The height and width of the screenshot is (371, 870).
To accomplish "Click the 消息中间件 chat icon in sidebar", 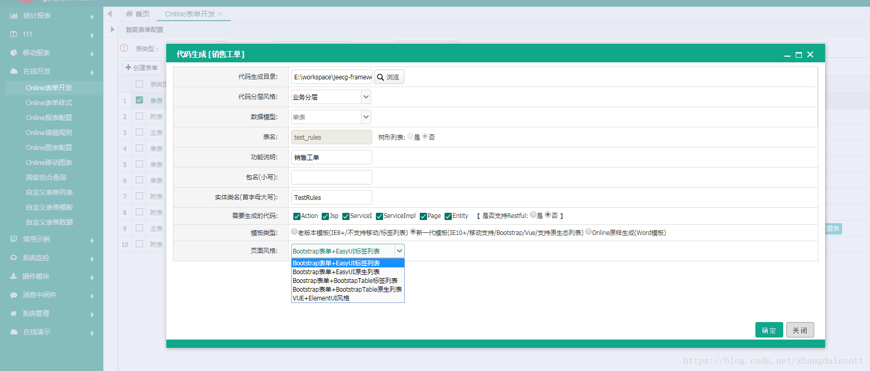I will [x=14, y=295].
